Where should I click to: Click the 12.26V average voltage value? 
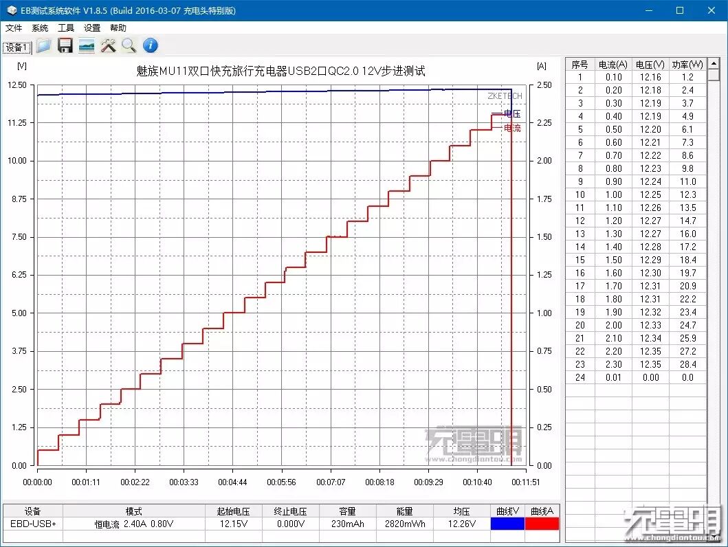click(461, 524)
